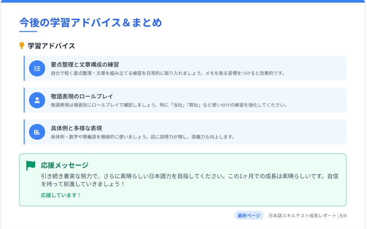Click the 応援メッセージ heading
Viewport: 367px width, 229px height.
(65, 165)
